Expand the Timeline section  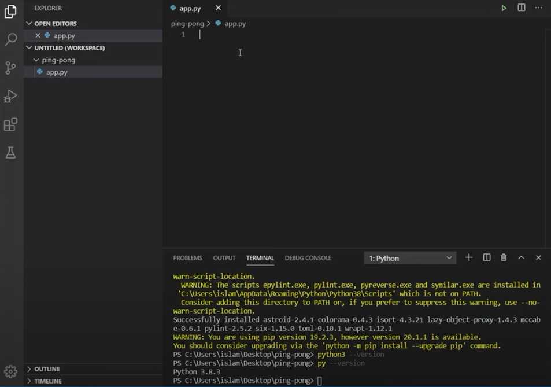point(29,381)
